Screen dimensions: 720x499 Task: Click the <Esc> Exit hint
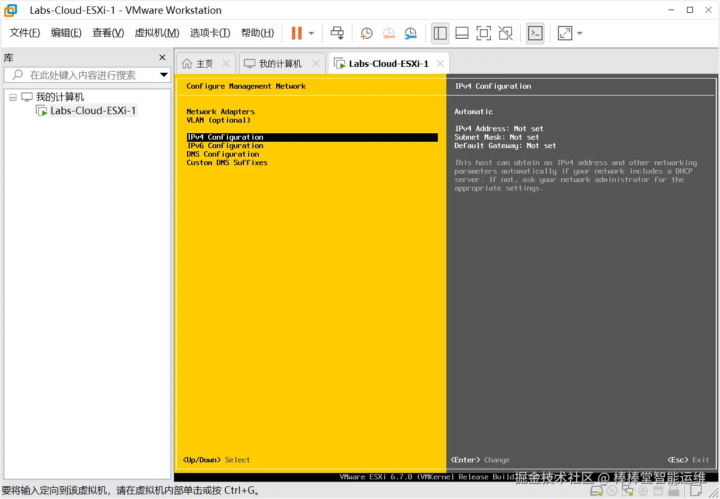coord(688,460)
